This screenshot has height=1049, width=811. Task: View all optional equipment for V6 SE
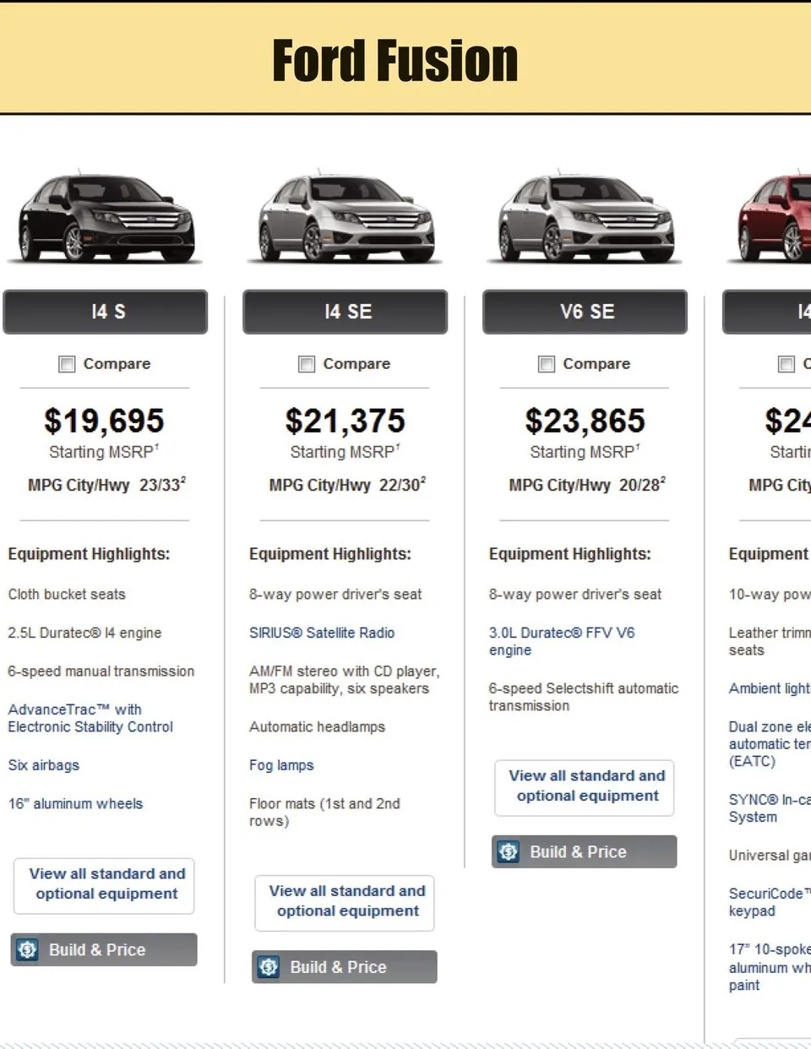point(585,786)
